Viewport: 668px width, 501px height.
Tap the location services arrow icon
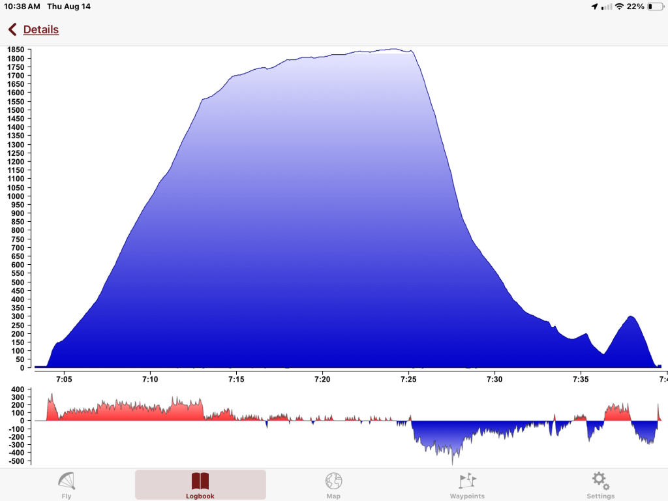pyautogui.click(x=594, y=7)
